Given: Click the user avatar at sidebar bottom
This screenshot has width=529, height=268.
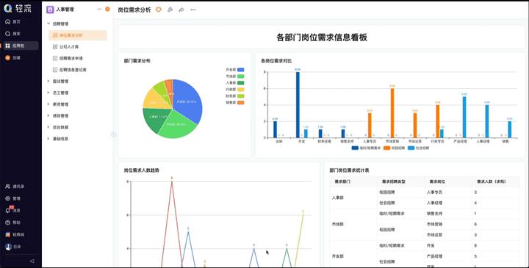Looking at the screenshot, I should [8, 247].
